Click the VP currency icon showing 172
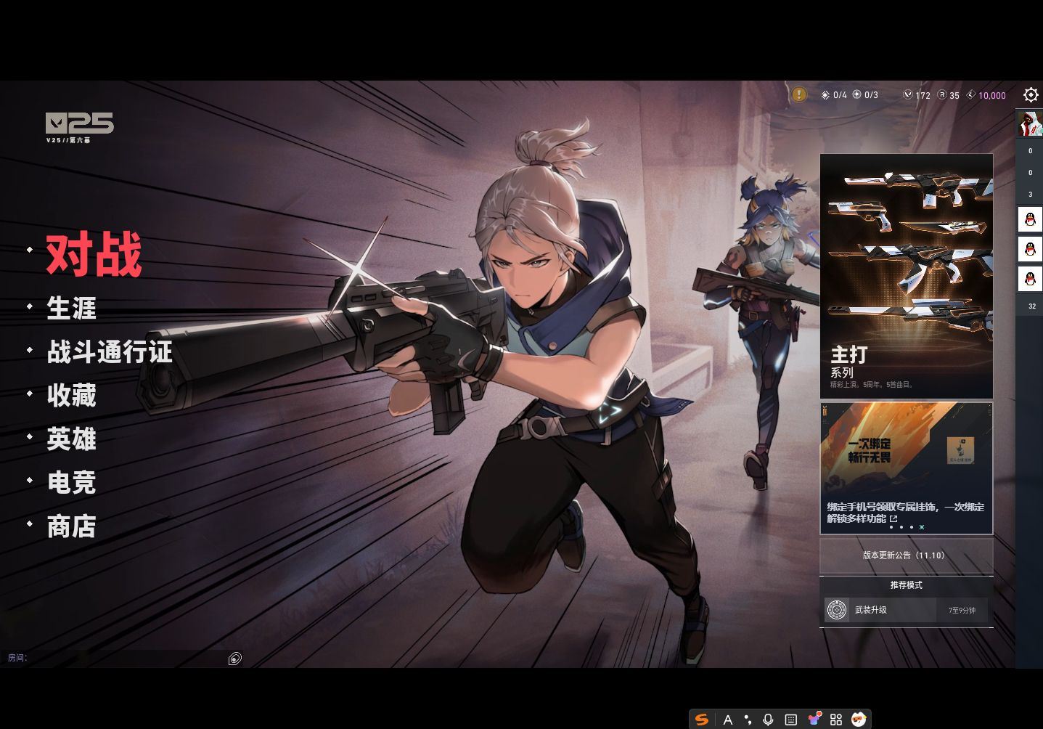The image size is (1043, 729). [908, 95]
